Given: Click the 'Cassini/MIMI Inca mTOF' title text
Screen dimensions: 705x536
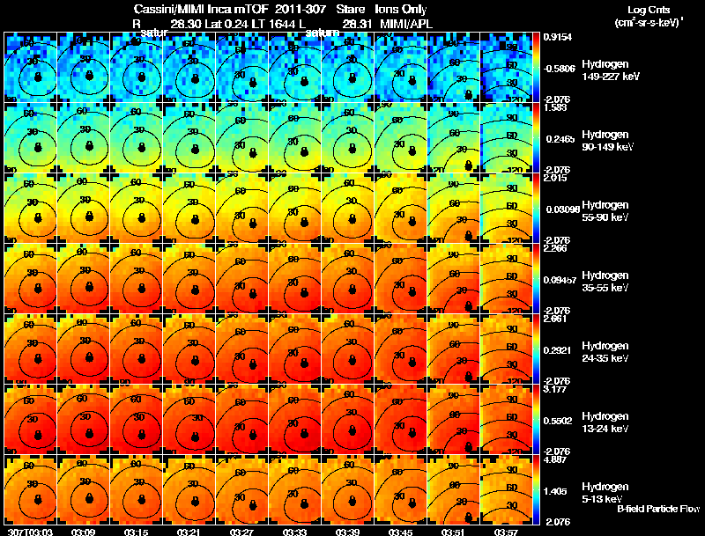Looking at the screenshot, I should 202,10.
